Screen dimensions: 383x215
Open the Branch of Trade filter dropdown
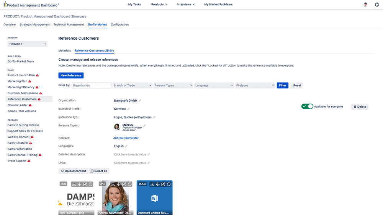click(x=132, y=86)
